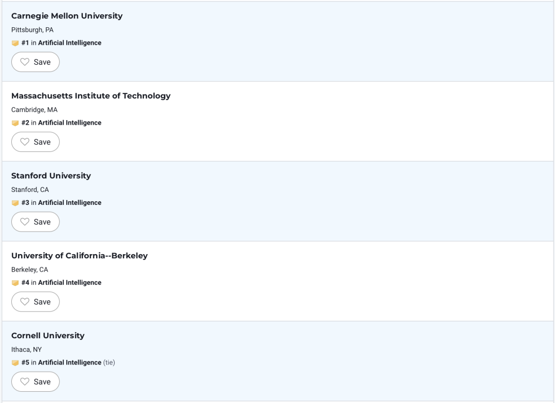Click the yellow ranking badge next to #1

coord(15,43)
